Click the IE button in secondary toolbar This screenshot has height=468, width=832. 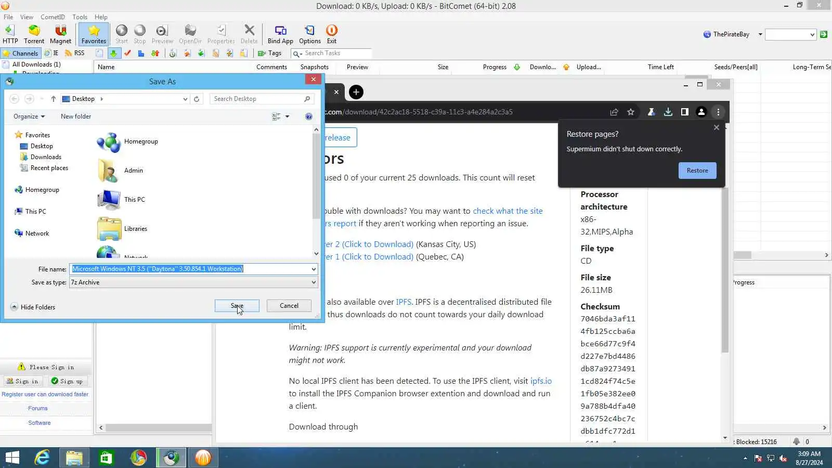coord(51,53)
